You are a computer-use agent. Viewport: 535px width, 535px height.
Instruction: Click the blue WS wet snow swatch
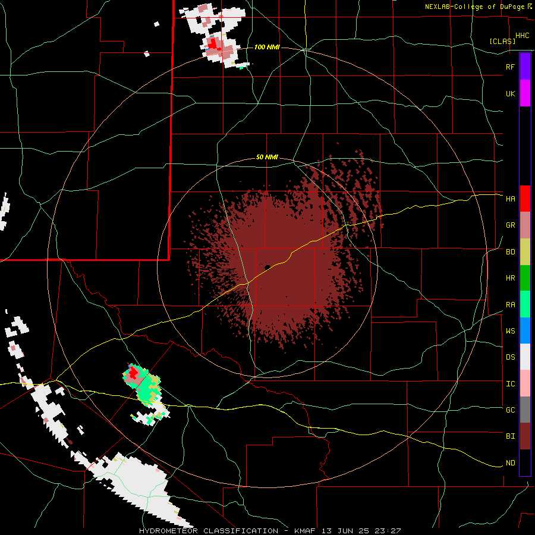click(525, 331)
